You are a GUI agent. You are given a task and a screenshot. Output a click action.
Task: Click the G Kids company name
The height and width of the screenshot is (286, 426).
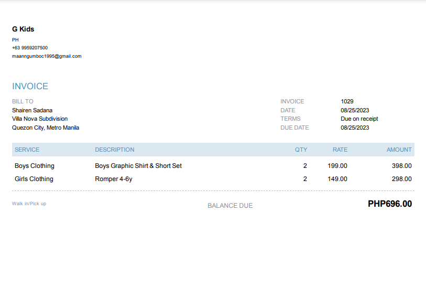pos(23,29)
